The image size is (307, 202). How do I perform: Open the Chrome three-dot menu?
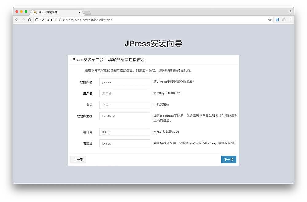pyautogui.click(x=290, y=20)
